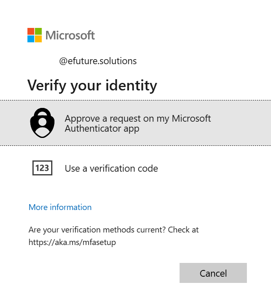Viewport: 271px width, 290px height.
Task: Click the https://aka.ms/mfasetup text
Action: pos(72,242)
